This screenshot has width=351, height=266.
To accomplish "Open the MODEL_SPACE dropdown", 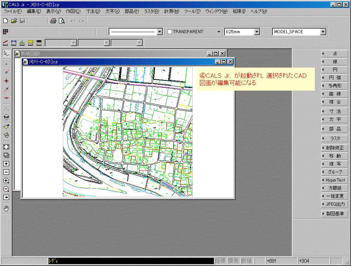I will click(323, 32).
